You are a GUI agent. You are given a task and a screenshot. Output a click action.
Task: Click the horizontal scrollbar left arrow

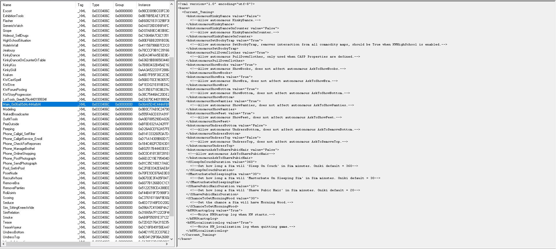coord(4,244)
